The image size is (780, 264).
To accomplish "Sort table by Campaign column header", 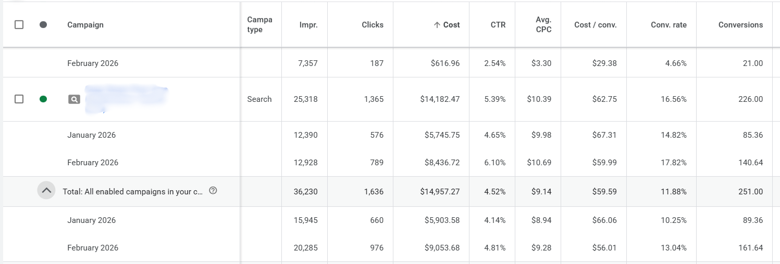I will pos(85,25).
